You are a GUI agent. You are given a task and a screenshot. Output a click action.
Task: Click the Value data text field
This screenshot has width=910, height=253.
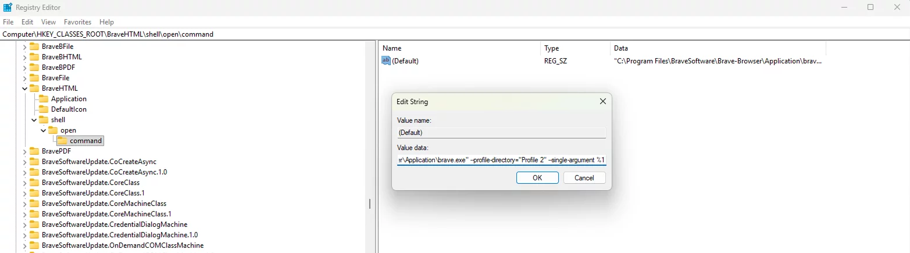pyautogui.click(x=501, y=160)
